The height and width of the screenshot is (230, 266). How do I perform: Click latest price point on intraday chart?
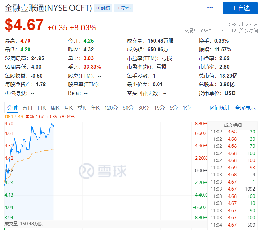tap(53, 126)
